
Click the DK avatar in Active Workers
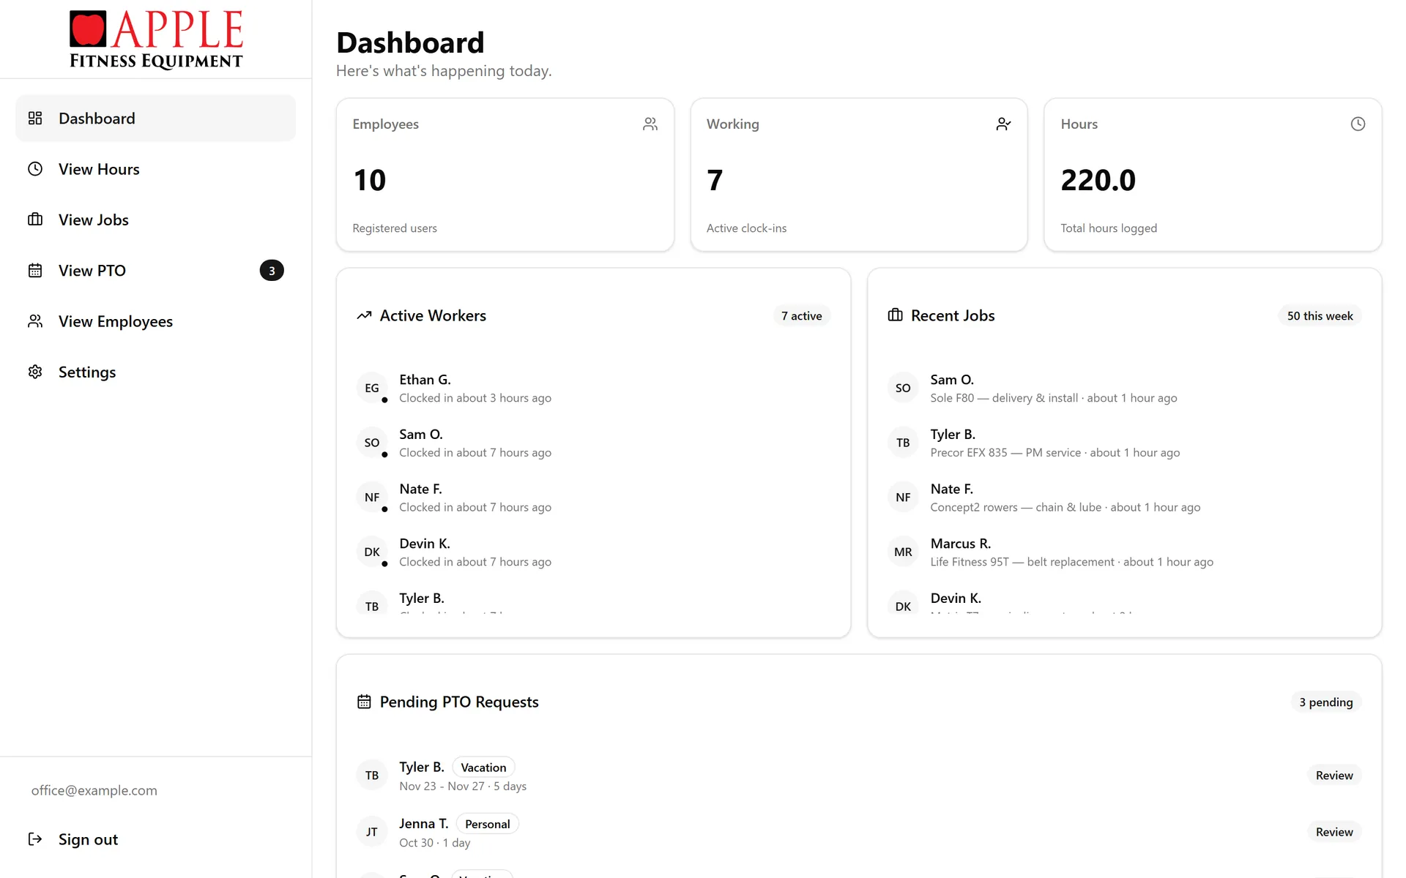372,552
